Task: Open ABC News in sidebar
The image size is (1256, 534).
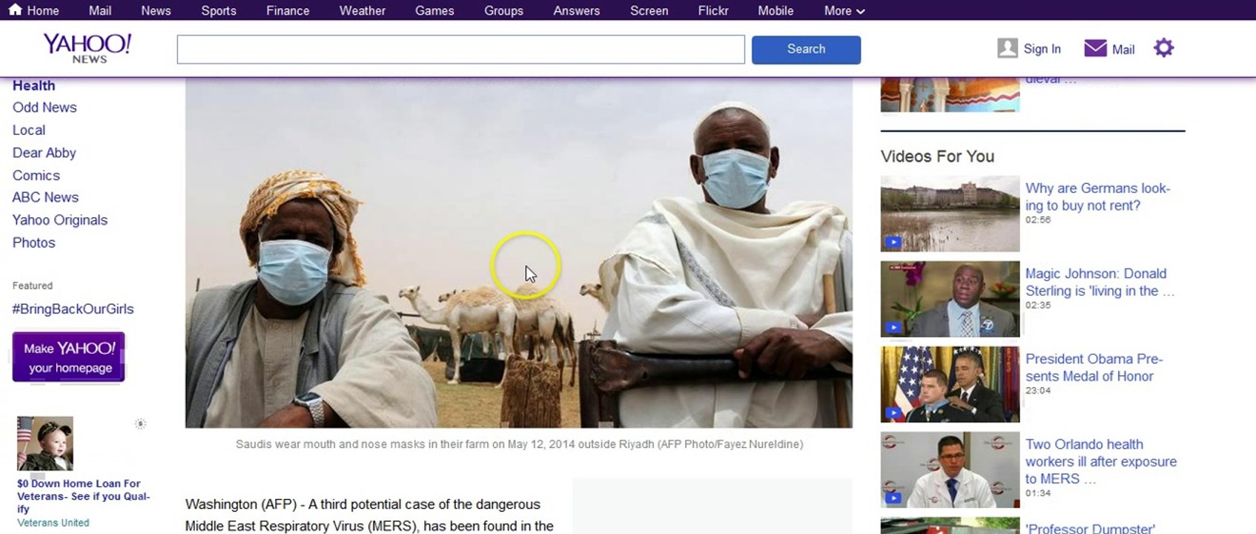Action: click(45, 197)
